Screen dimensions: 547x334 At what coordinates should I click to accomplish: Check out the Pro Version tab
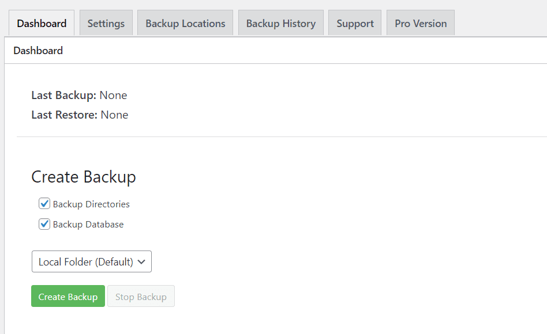pos(420,23)
